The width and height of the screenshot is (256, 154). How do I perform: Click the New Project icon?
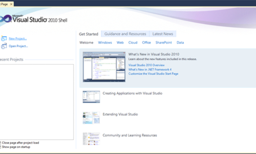coord(4,38)
